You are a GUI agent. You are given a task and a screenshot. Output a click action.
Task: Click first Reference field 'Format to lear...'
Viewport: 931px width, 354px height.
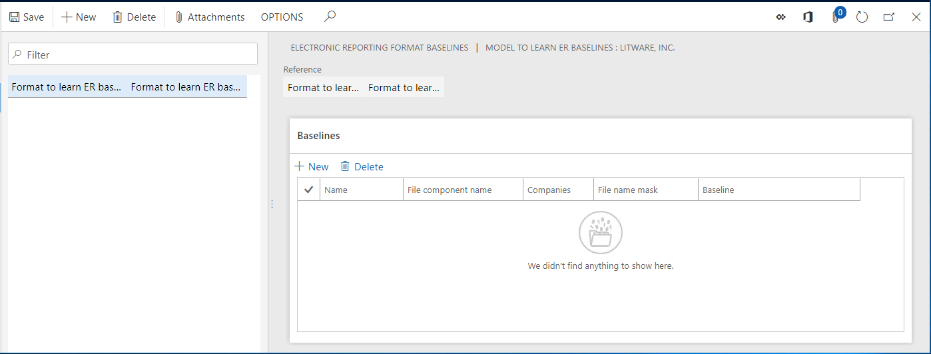click(x=323, y=87)
